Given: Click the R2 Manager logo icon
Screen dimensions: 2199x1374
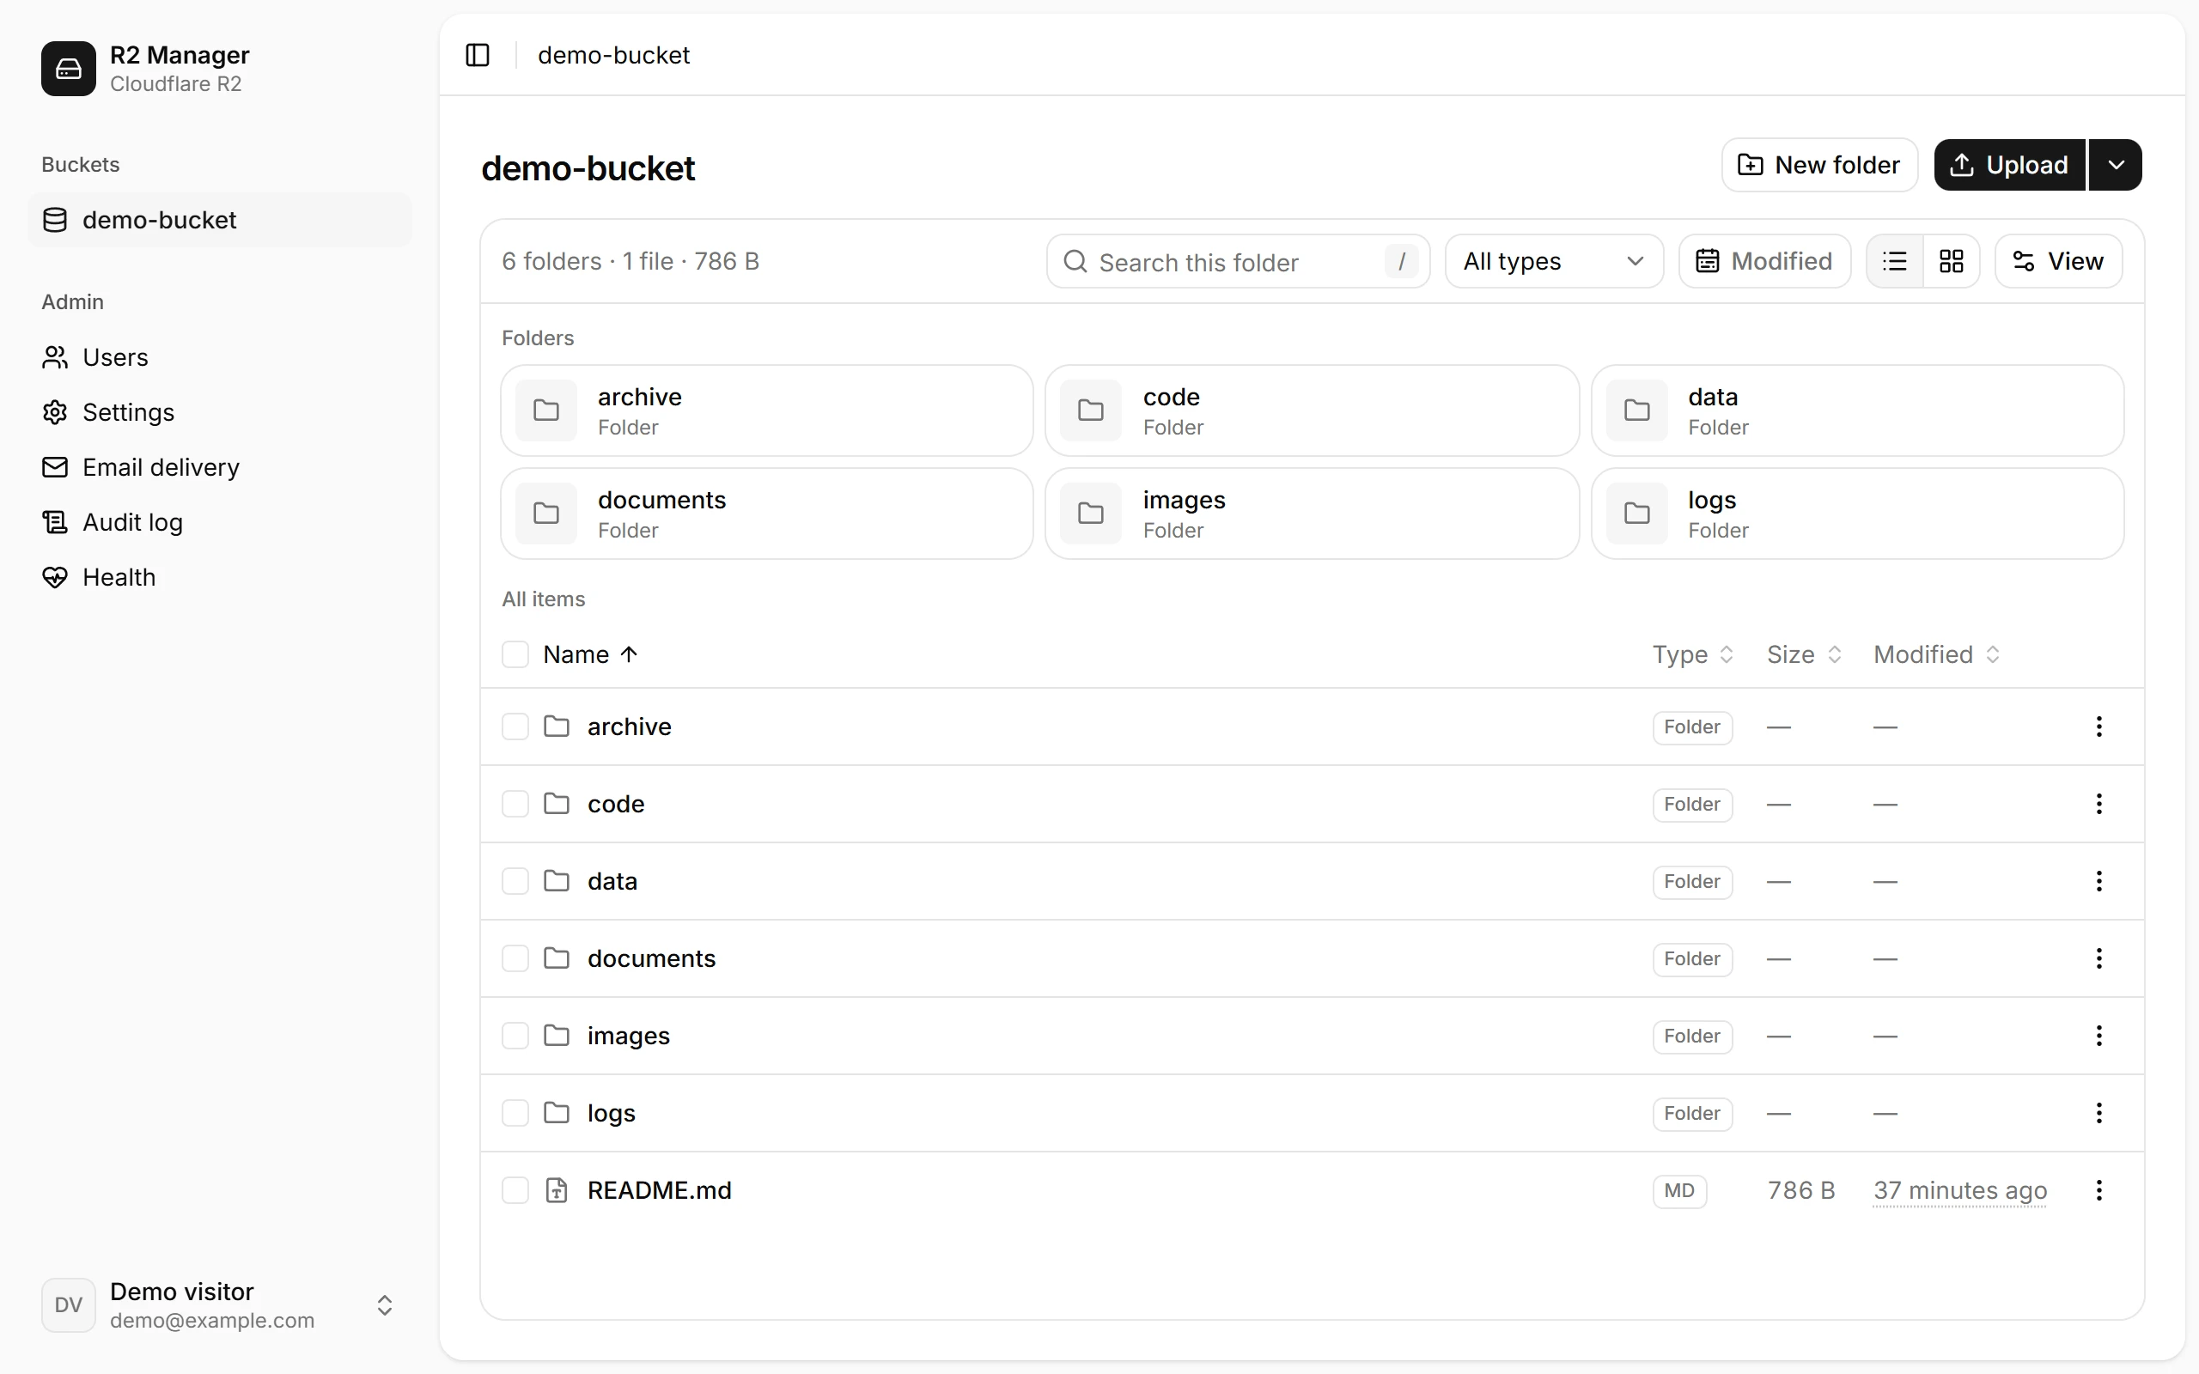Looking at the screenshot, I should tap(68, 68).
